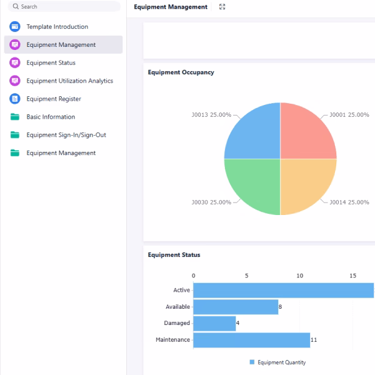Screen dimensions: 375x375
Task: Click the purple Equipment Status icon
Action: point(15,63)
